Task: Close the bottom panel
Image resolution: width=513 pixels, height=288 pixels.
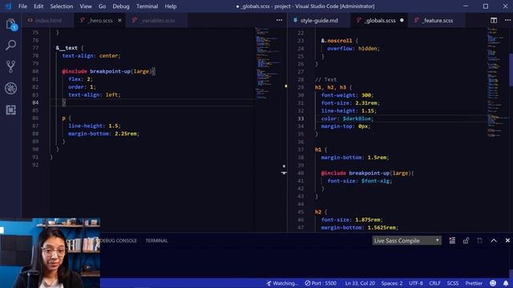Action: tap(507, 241)
